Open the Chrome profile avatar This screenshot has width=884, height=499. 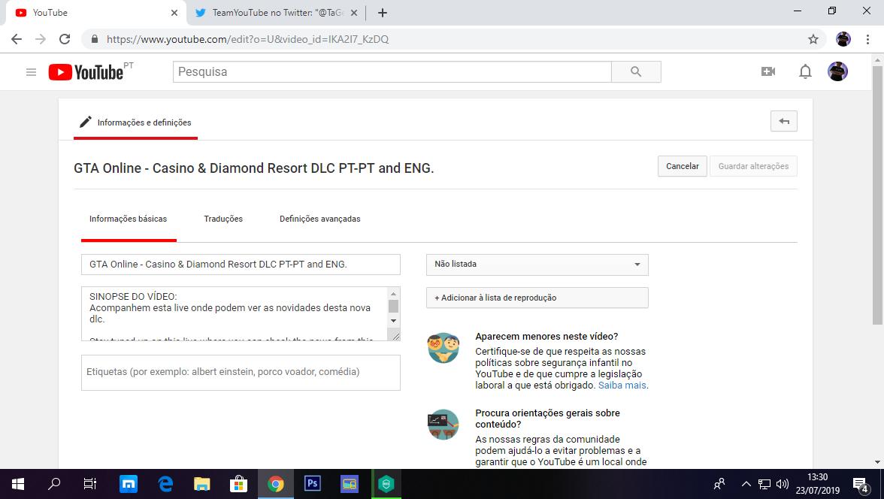843,39
